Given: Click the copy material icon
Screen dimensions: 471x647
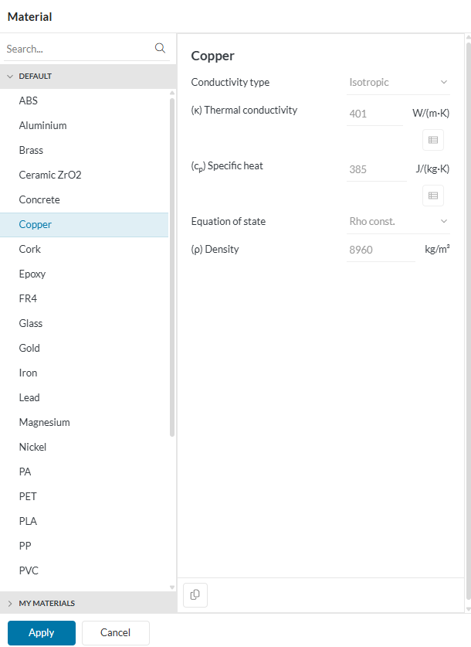Looking at the screenshot, I should click(x=195, y=594).
